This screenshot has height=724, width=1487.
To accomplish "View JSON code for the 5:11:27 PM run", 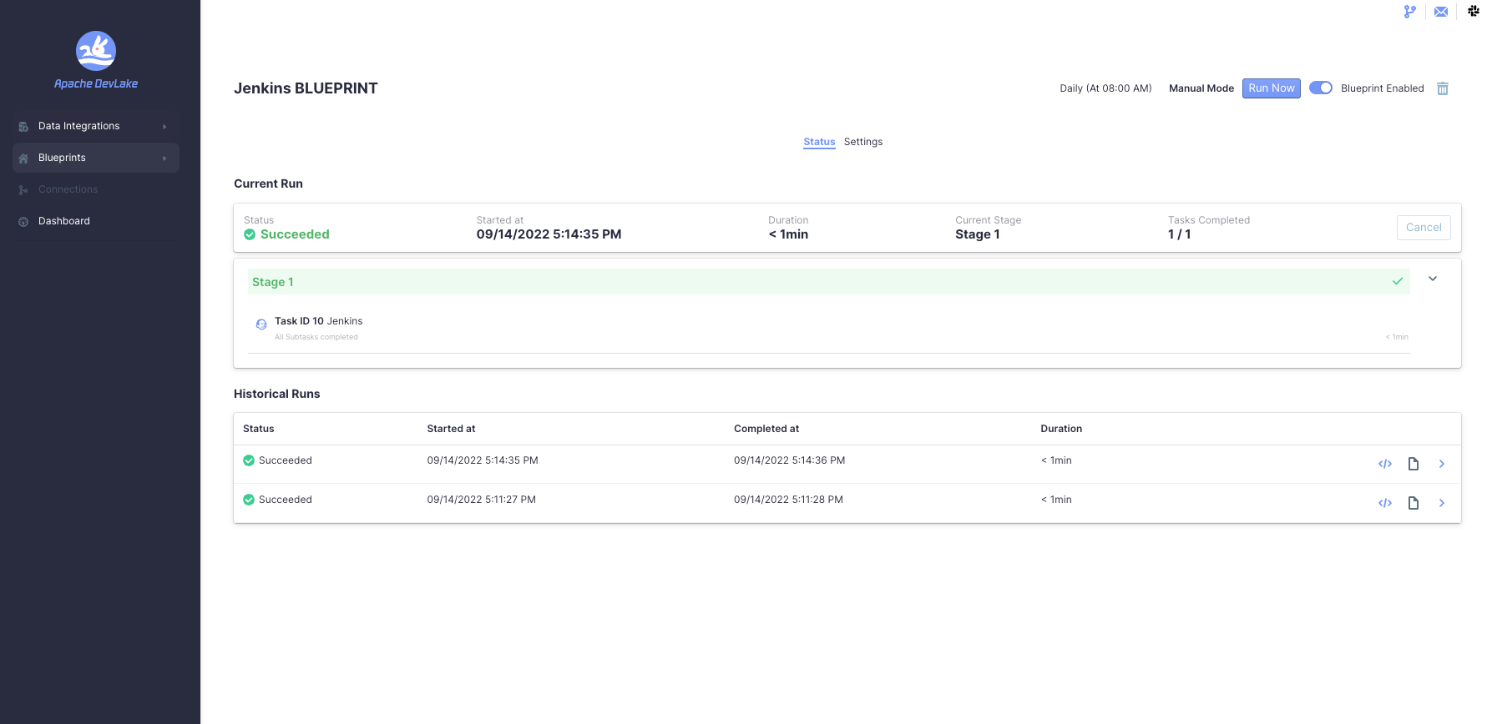I will pos(1385,503).
